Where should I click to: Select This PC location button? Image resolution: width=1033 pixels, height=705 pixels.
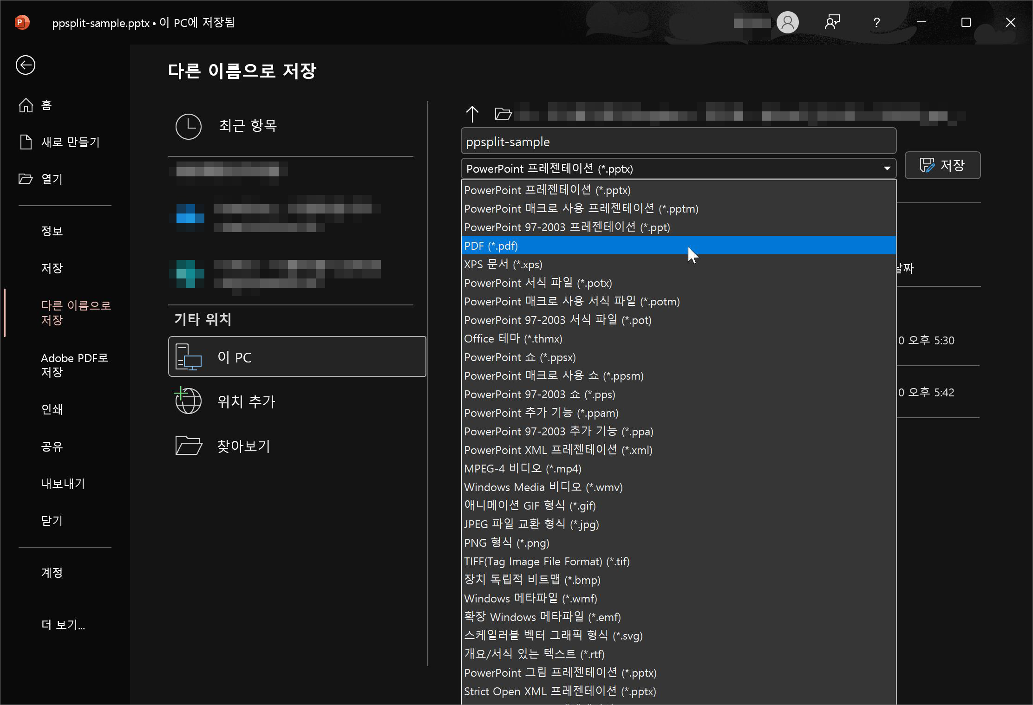tap(297, 356)
